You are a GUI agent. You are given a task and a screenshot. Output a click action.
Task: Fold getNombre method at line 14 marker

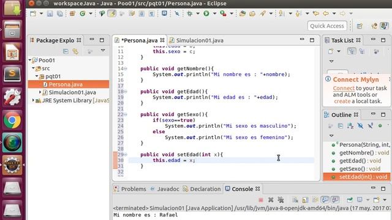[126, 68]
